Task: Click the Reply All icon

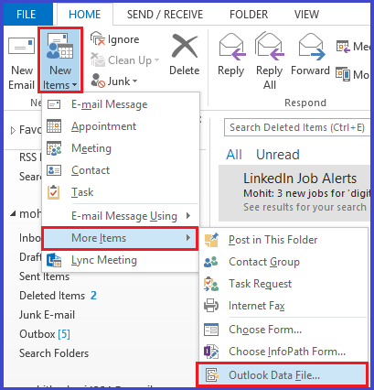Action: pyautogui.click(x=270, y=47)
